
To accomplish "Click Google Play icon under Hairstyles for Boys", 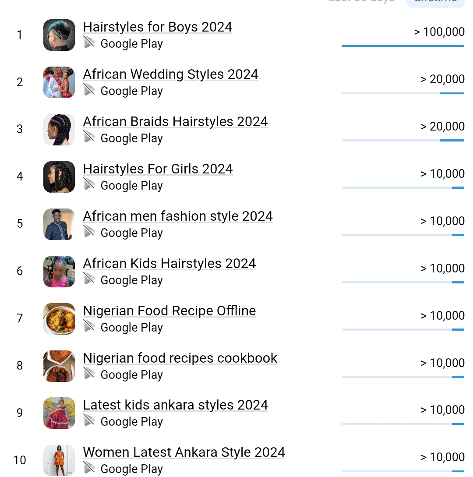I will click(x=89, y=43).
